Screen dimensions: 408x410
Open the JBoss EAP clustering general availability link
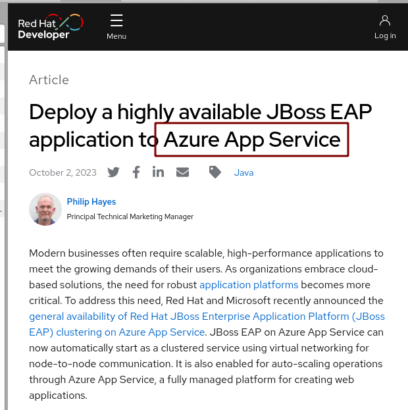207,324
